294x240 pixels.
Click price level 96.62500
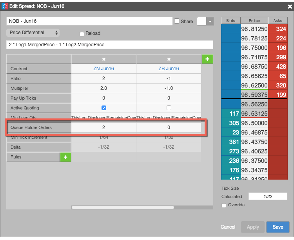254,85
